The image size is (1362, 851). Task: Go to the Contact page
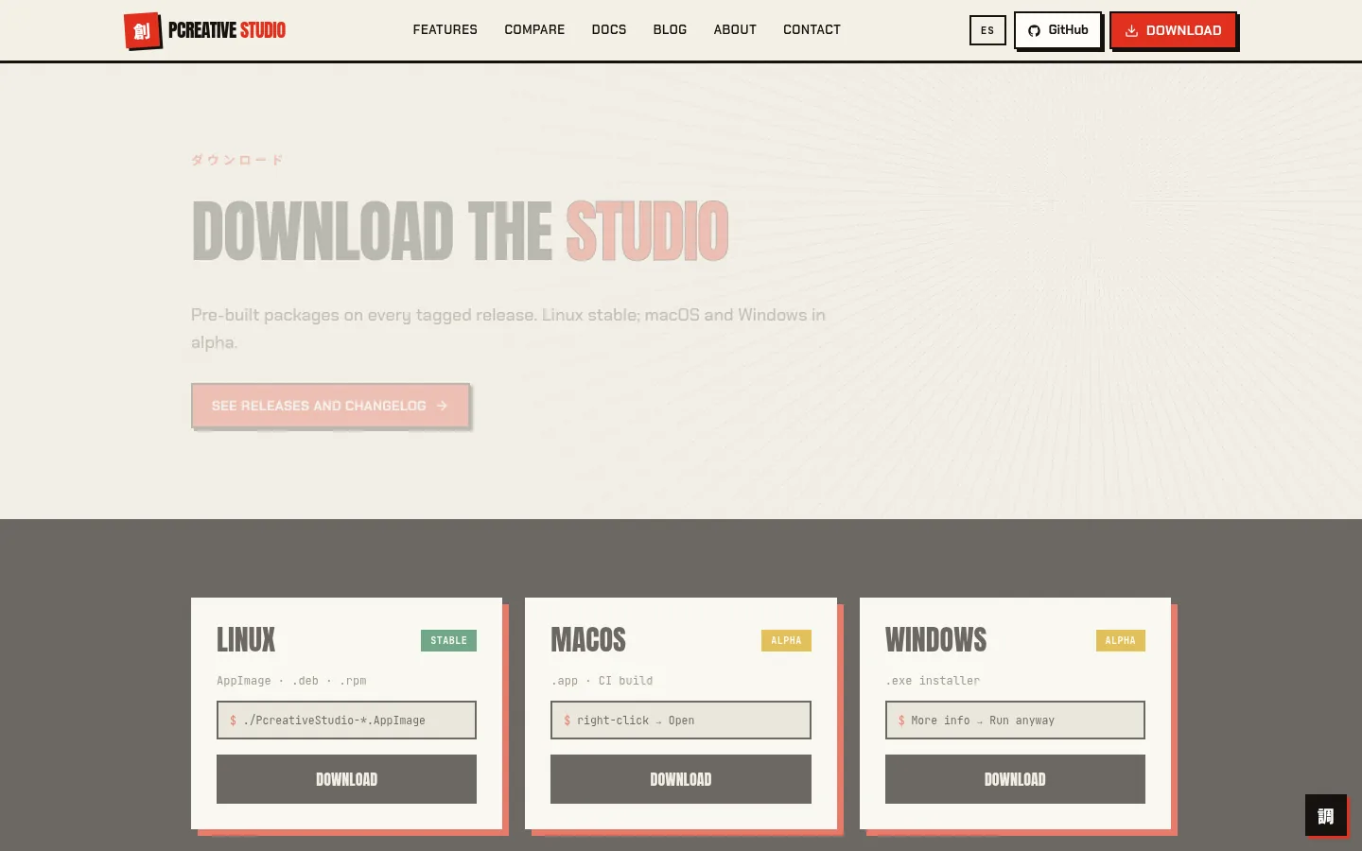(812, 30)
